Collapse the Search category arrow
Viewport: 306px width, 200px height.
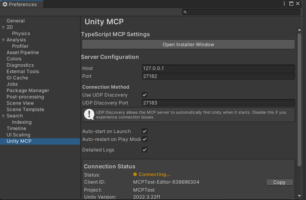(x=3, y=116)
